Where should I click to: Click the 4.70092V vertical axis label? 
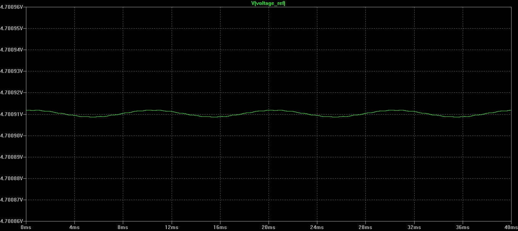(11, 92)
